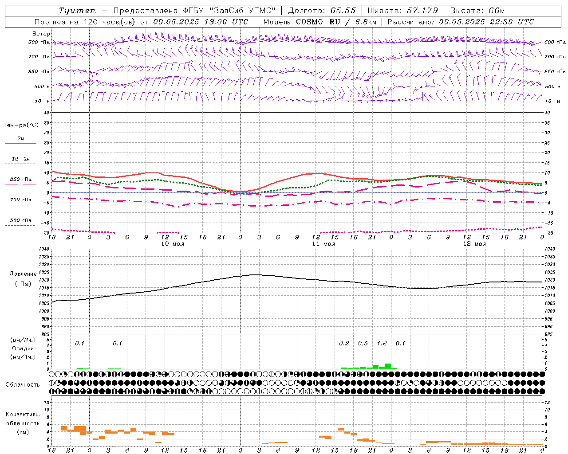The width and height of the screenshot is (568, 454).
Task: Click the 'Высота: 66м' elevation label
Action: click(477, 11)
